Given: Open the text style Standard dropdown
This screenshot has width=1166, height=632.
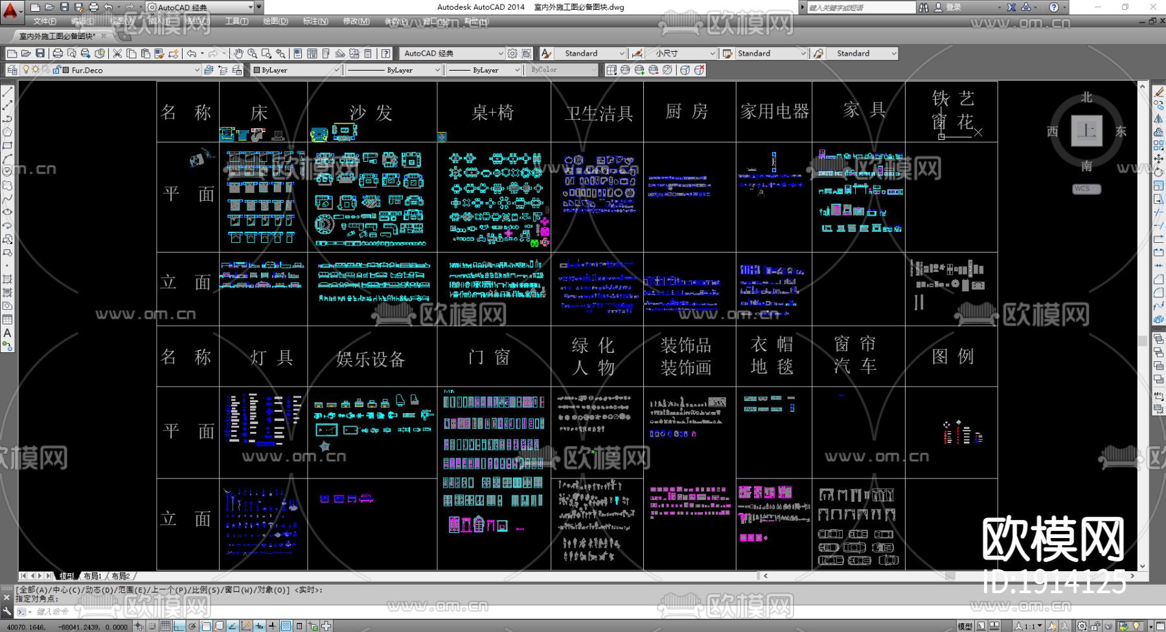Looking at the screenshot, I should tap(591, 53).
